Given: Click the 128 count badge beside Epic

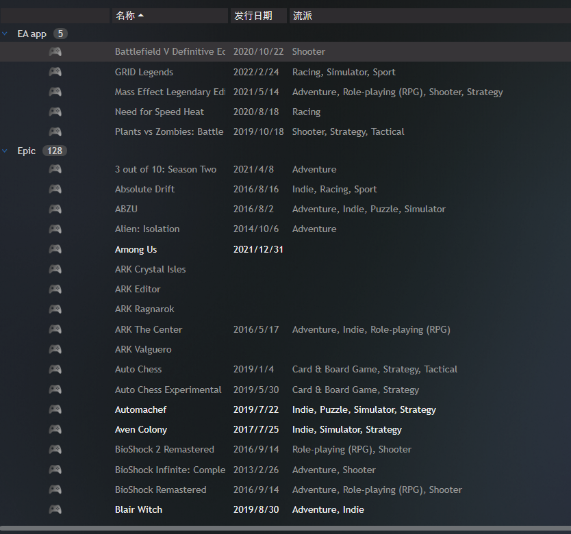Looking at the screenshot, I should (55, 151).
